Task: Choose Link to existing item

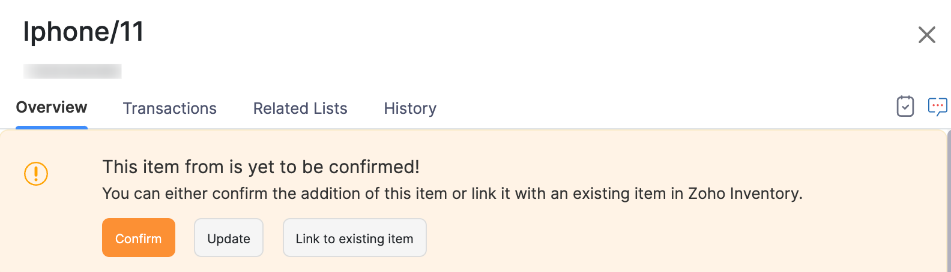Action: click(354, 238)
